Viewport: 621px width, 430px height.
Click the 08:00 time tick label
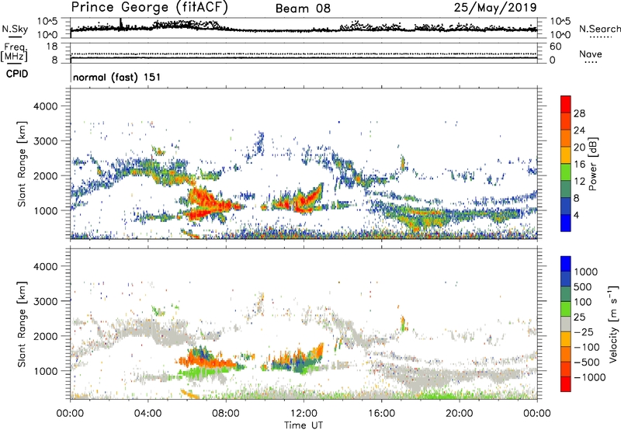point(226,414)
